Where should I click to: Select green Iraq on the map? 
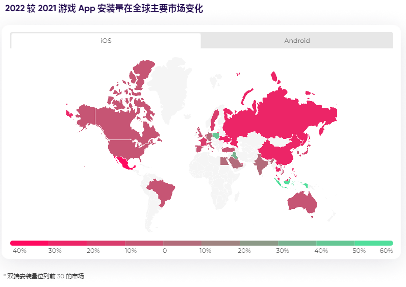[x=234, y=155]
